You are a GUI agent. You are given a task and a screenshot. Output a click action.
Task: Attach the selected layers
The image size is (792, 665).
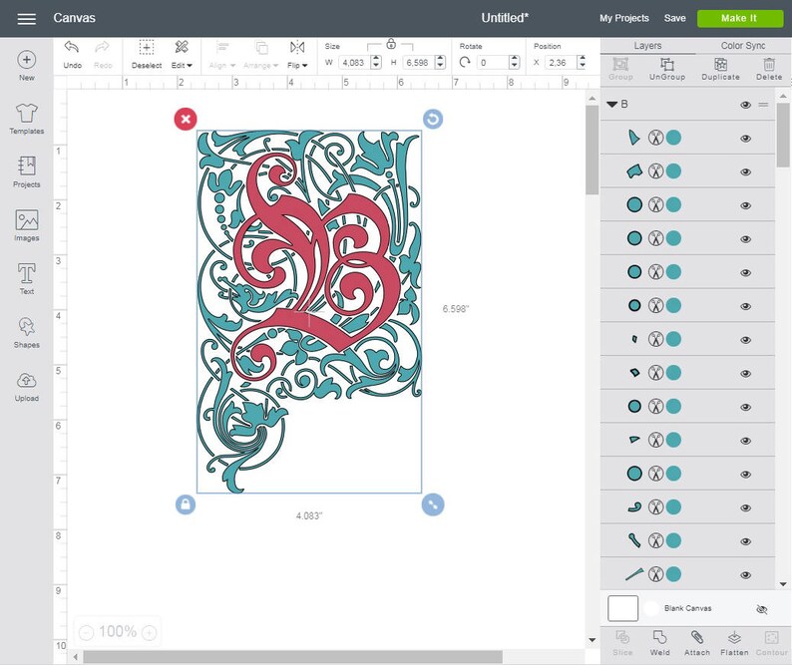(x=697, y=643)
